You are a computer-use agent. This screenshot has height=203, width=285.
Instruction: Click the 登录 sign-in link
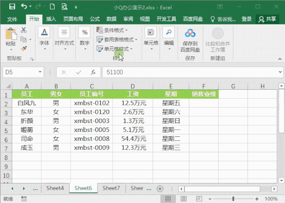pos(247,19)
